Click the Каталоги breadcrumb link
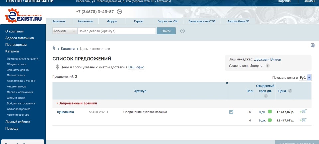This screenshot has height=144, width=319. [68, 49]
